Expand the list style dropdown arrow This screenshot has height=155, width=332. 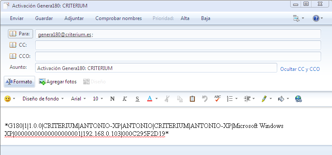click(236, 99)
